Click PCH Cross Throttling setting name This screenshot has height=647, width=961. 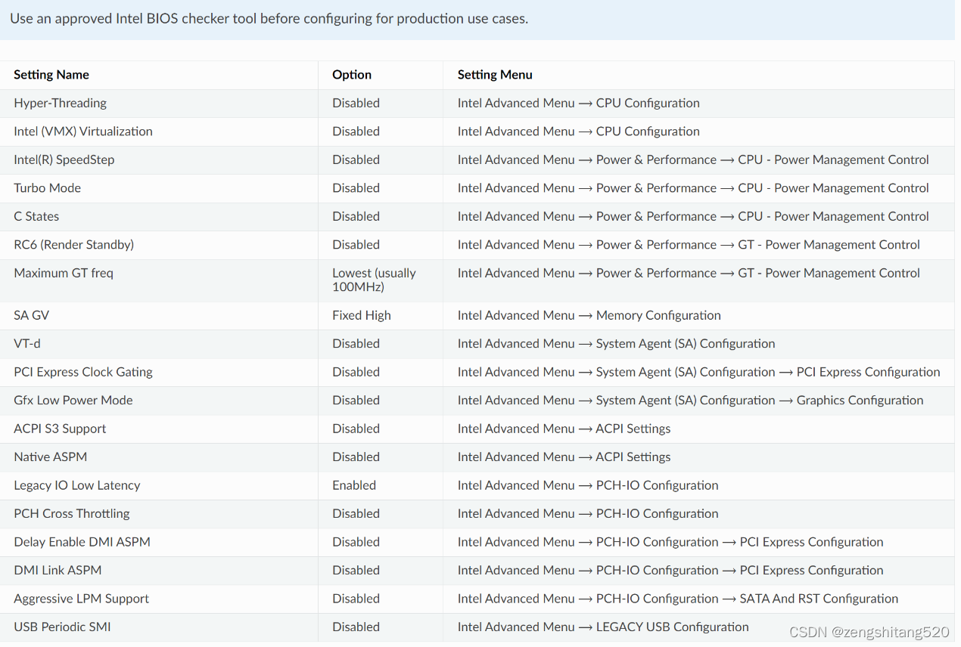pos(72,514)
